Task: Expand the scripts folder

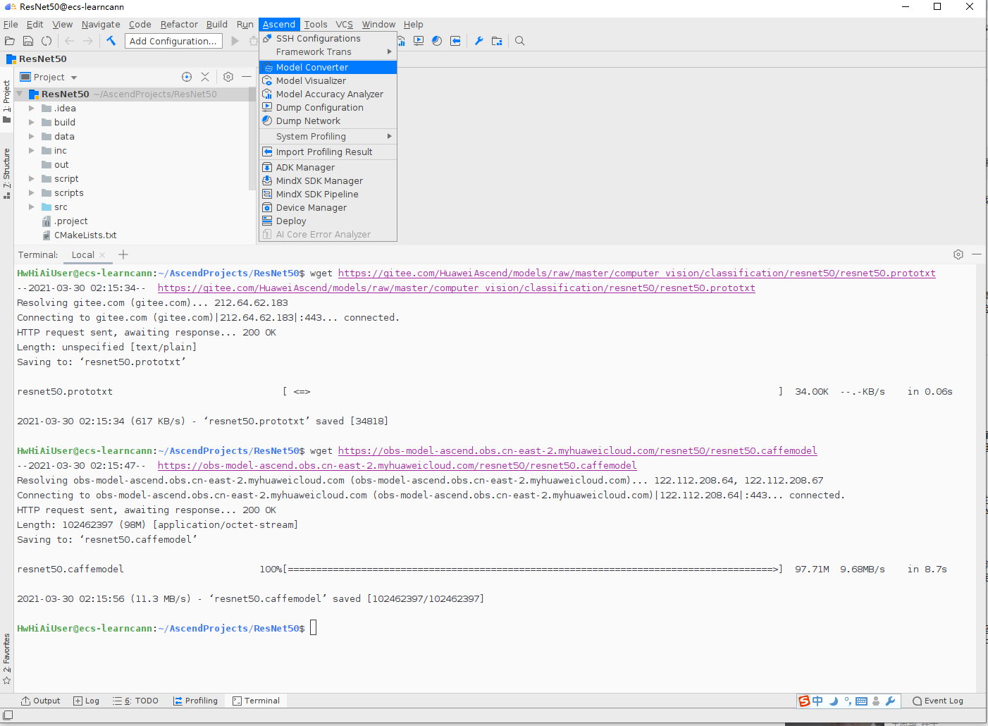Action: pos(31,192)
